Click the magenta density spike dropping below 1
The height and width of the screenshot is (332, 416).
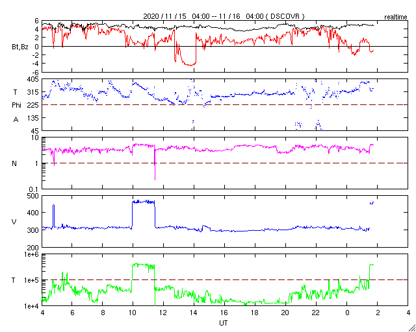[155, 164]
